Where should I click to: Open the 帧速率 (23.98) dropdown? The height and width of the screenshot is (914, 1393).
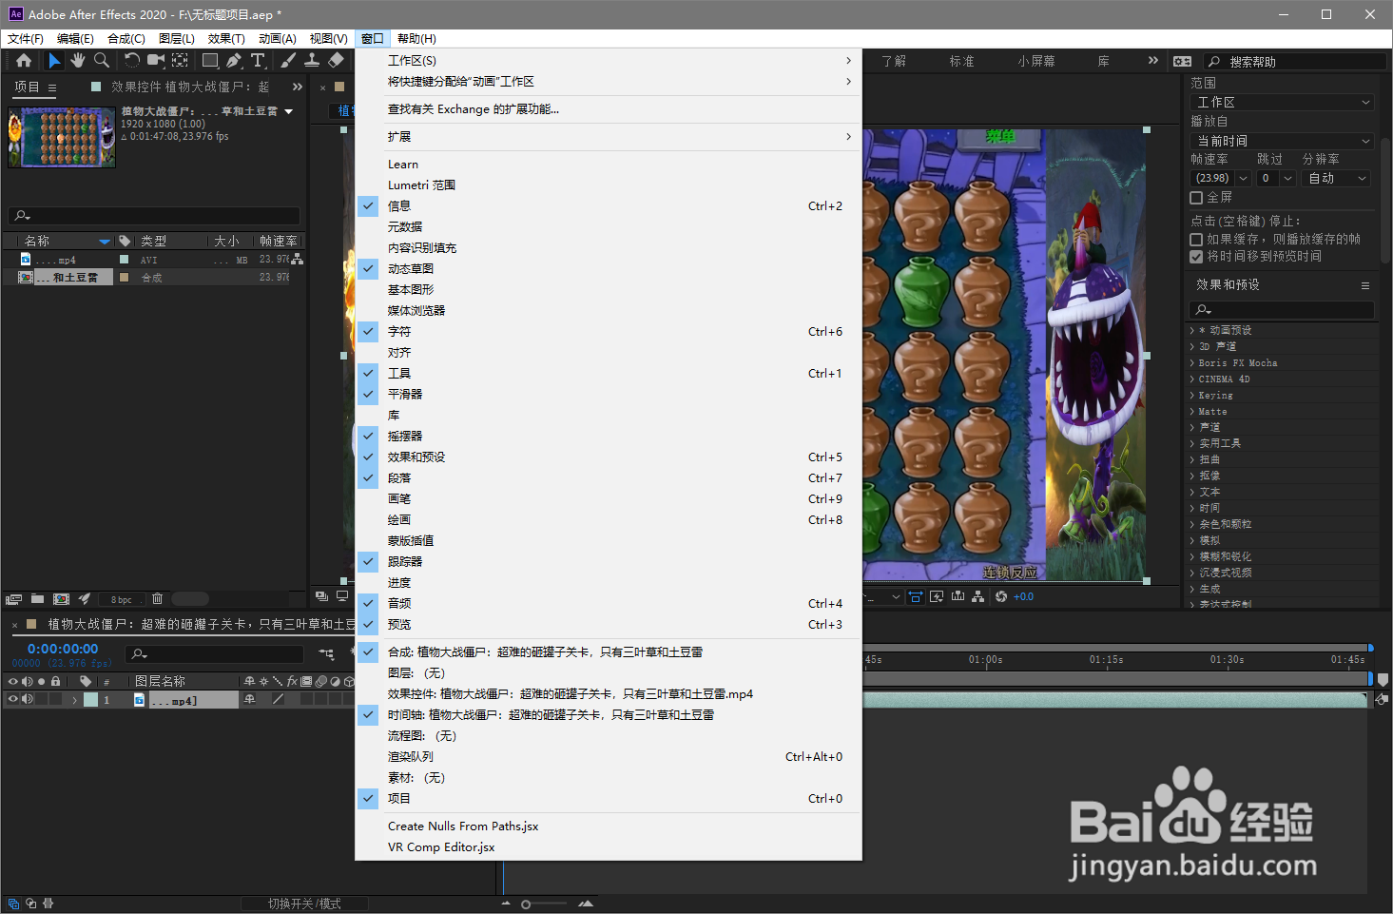[x=1243, y=178]
